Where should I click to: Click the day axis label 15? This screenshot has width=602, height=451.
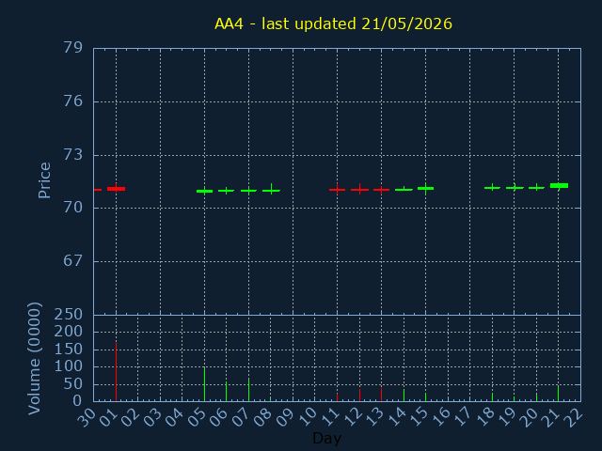pos(418,417)
